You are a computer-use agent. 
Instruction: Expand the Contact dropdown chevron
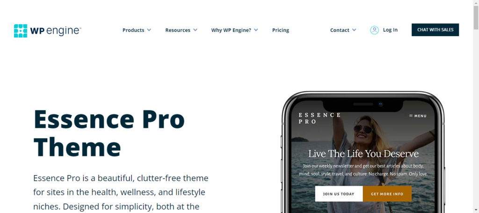pos(354,30)
